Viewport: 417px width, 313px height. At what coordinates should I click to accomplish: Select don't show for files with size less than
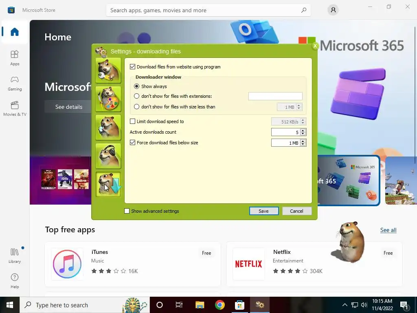[x=136, y=107]
